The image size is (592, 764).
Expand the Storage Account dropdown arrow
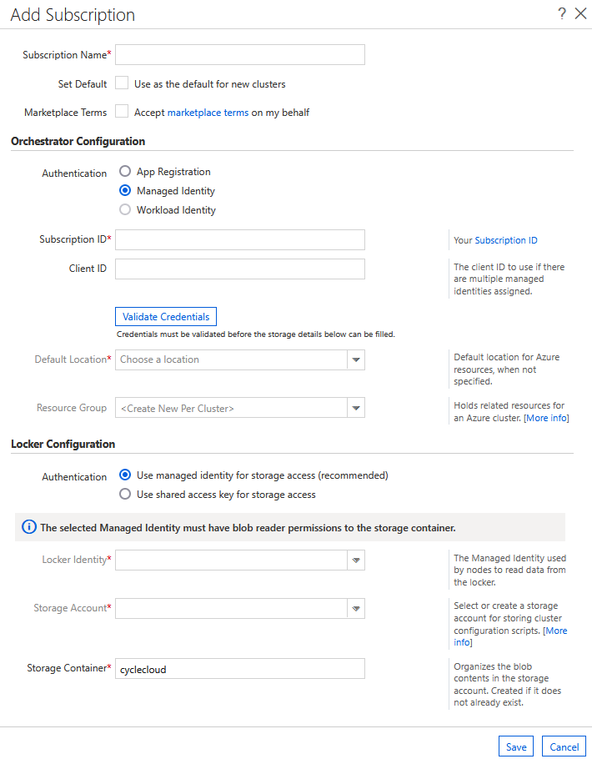pos(356,609)
